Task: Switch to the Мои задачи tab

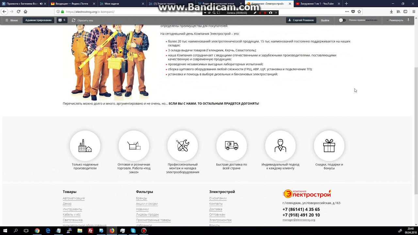Action: point(122,4)
